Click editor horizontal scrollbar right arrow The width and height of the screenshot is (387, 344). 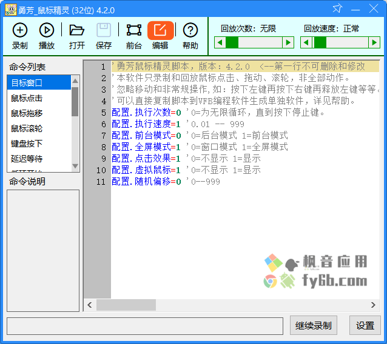point(373,305)
